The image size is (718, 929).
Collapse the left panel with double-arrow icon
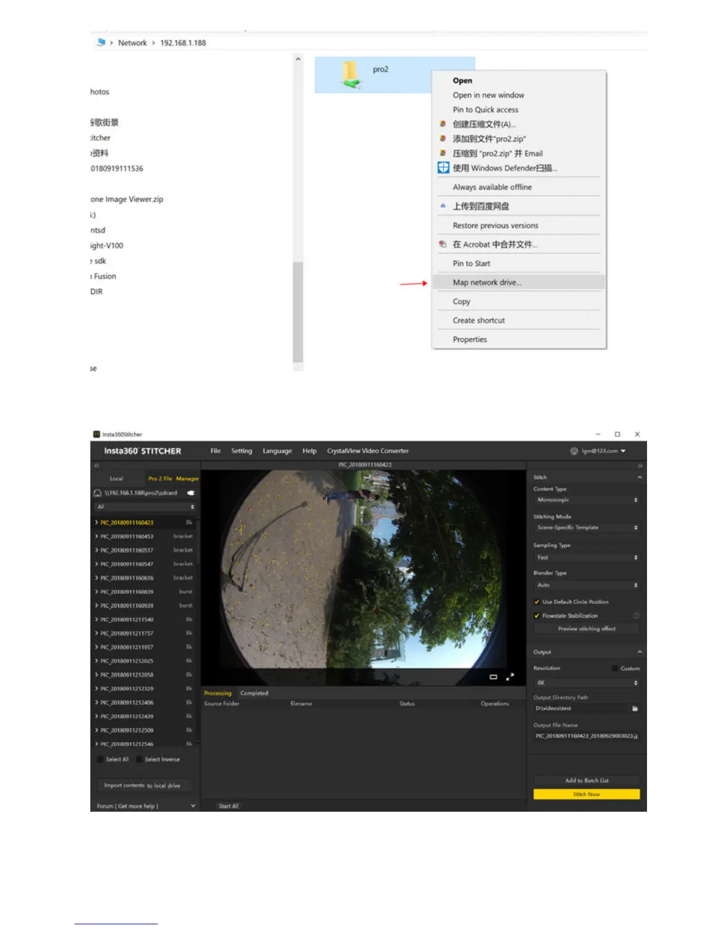(x=97, y=466)
